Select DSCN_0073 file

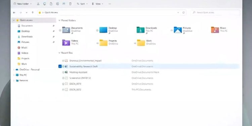point(75,84)
